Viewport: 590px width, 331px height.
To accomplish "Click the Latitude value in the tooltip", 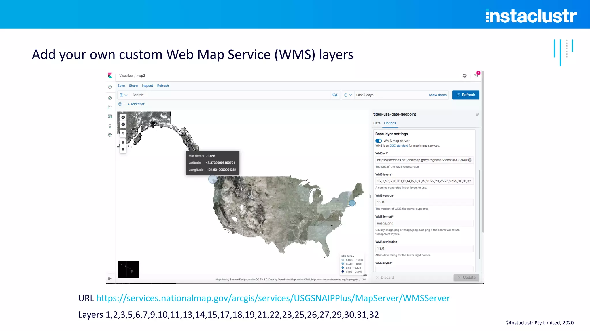I will tap(220, 163).
